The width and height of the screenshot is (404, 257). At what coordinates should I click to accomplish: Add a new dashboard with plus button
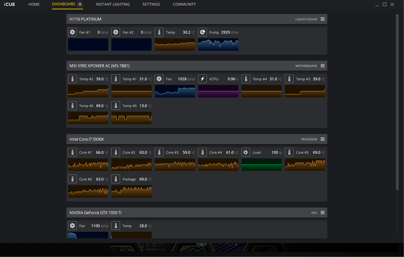(x=80, y=4)
